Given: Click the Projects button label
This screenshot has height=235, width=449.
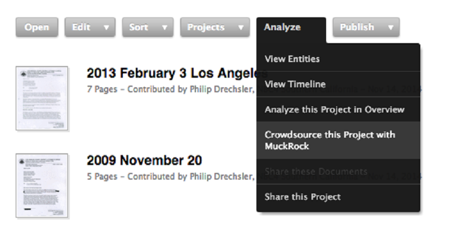Looking at the screenshot, I should pyautogui.click(x=206, y=27).
